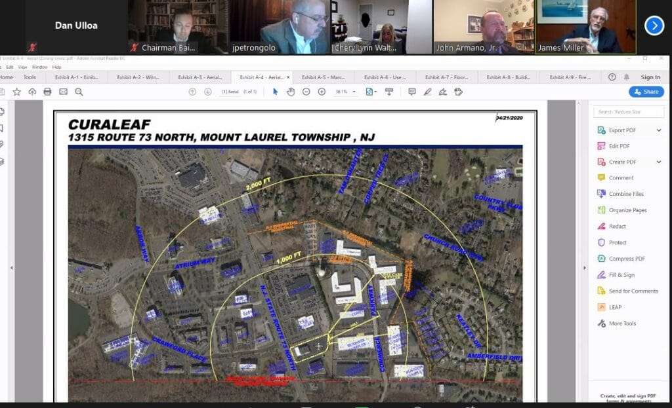Image resolution: width=672 pixels, height=408 pixels.
Task: Open the Window menu
Action: click(39, 67)
